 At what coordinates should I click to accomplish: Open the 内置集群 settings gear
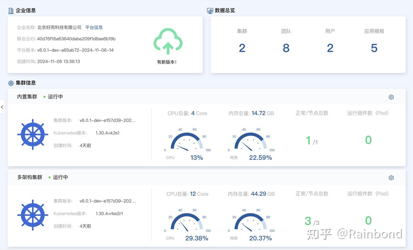tap(391, 97)
